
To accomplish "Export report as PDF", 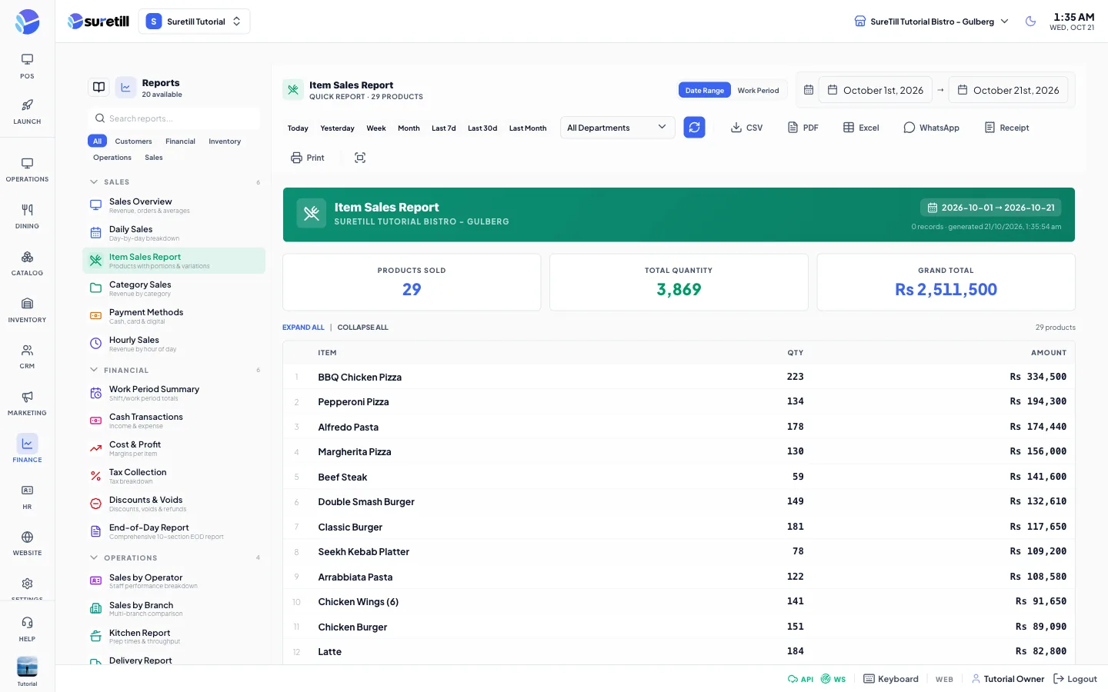I will (x=803, y=128).
